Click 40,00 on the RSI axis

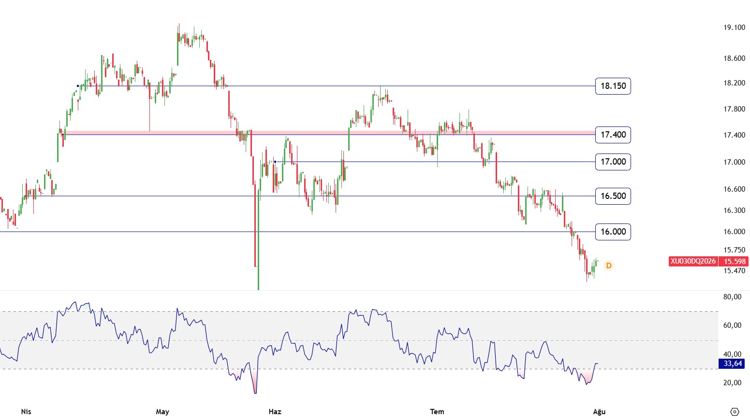pos(732,354)
